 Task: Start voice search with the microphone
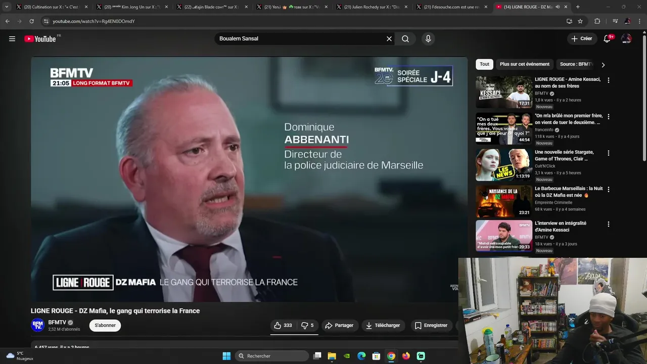428,39
